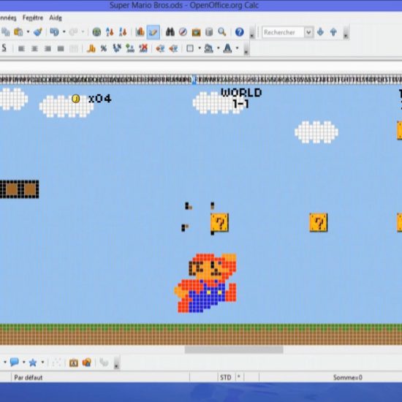Open the Navigator compass icon
Viewport: 402px width, 402px height.
point(183,32)
